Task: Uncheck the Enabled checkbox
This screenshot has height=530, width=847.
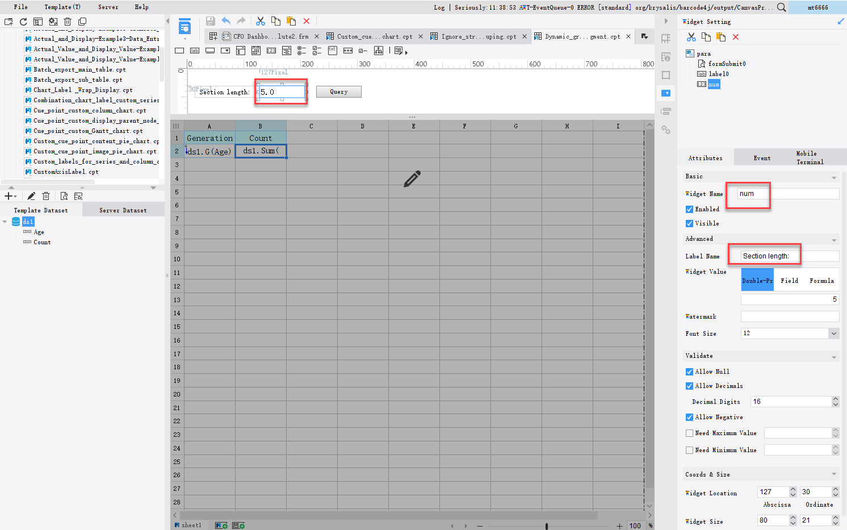Action: [689, 209]
